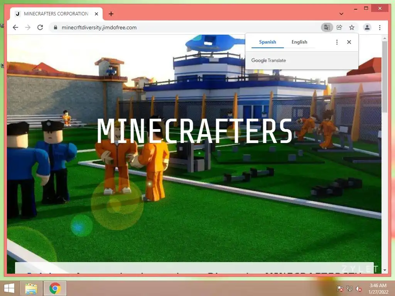This screenshot has width=395, height=296.
Task: Open File Explorer from the taskbar
Action: [x=31, y=288]
